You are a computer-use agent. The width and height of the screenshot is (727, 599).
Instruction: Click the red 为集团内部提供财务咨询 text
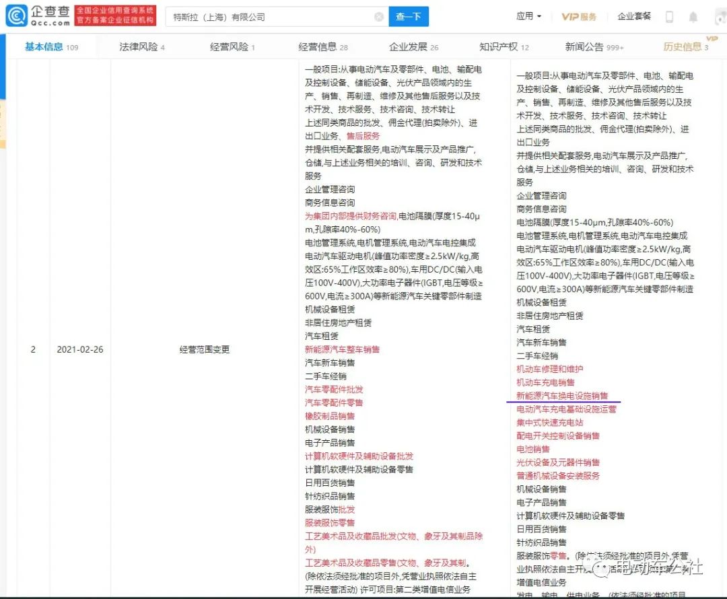tap(351, 216)
